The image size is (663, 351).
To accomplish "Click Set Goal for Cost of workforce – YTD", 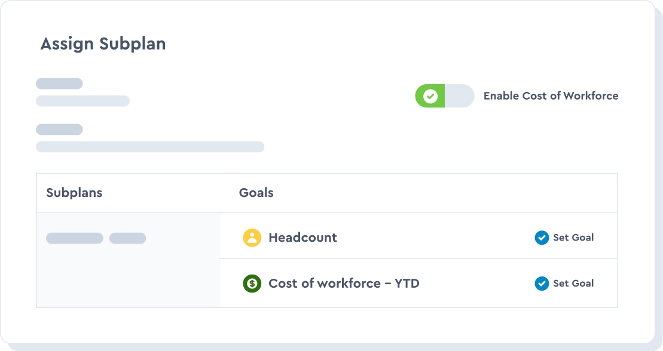I will pyautogui.click(x=573, y=284).
